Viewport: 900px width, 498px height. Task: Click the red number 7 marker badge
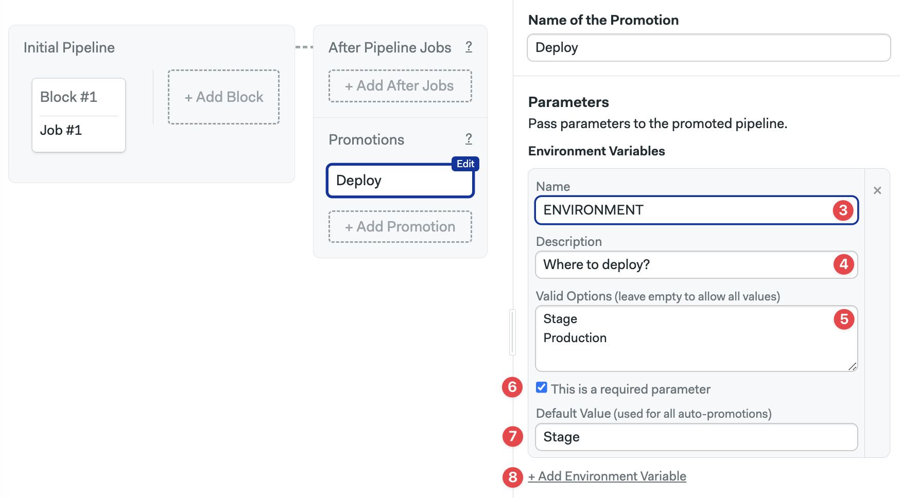tap(512, 436)
